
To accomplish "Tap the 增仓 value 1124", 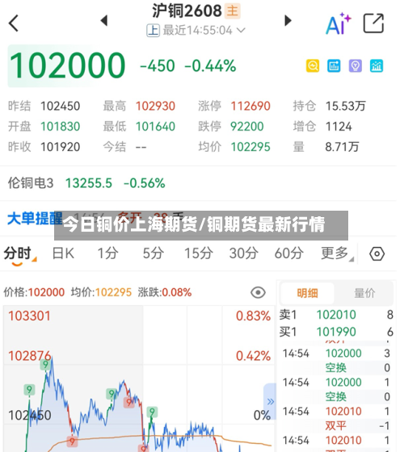I will [339, 127].
